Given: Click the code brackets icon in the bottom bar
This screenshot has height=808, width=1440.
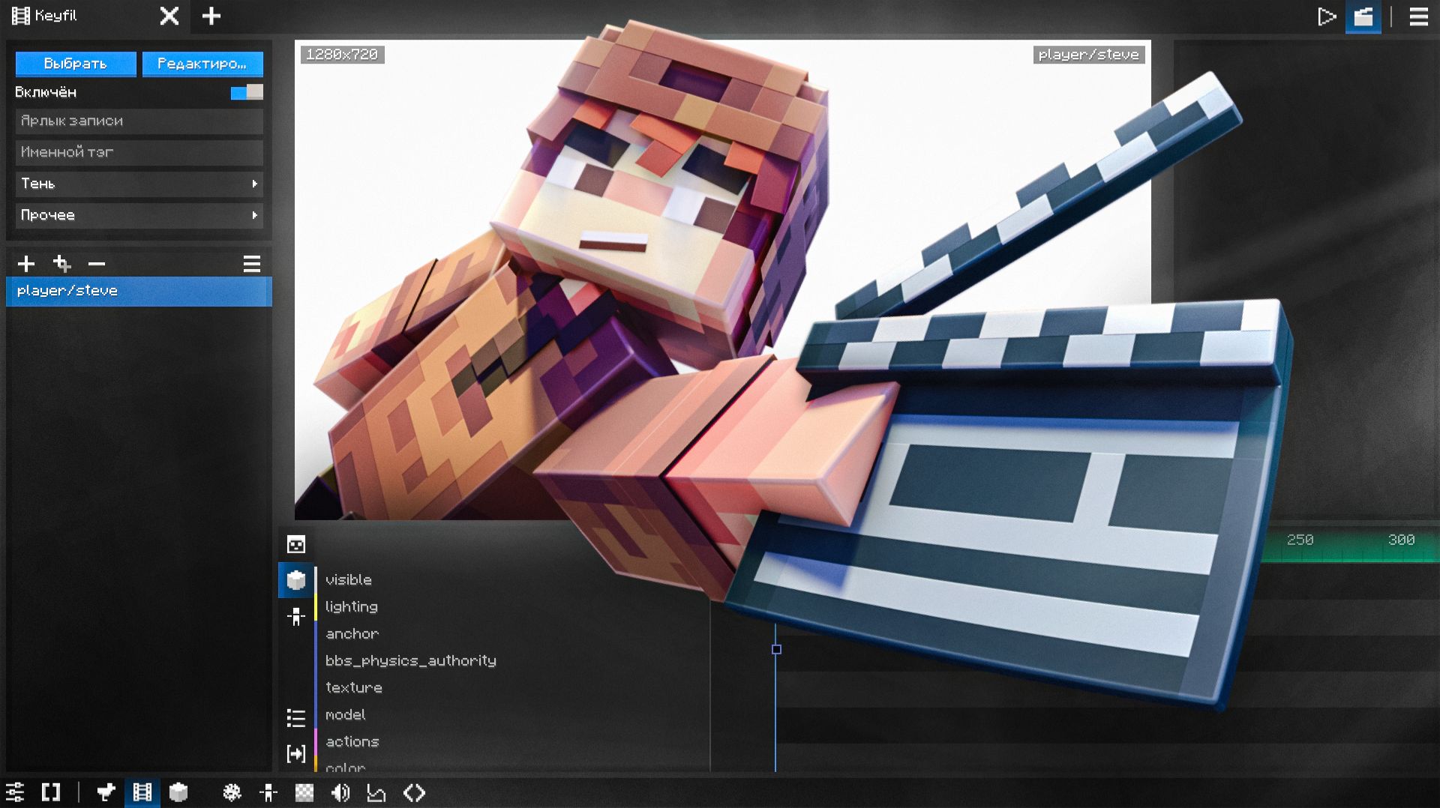Looking at the screenshot, I should click(x=414, y=792).
